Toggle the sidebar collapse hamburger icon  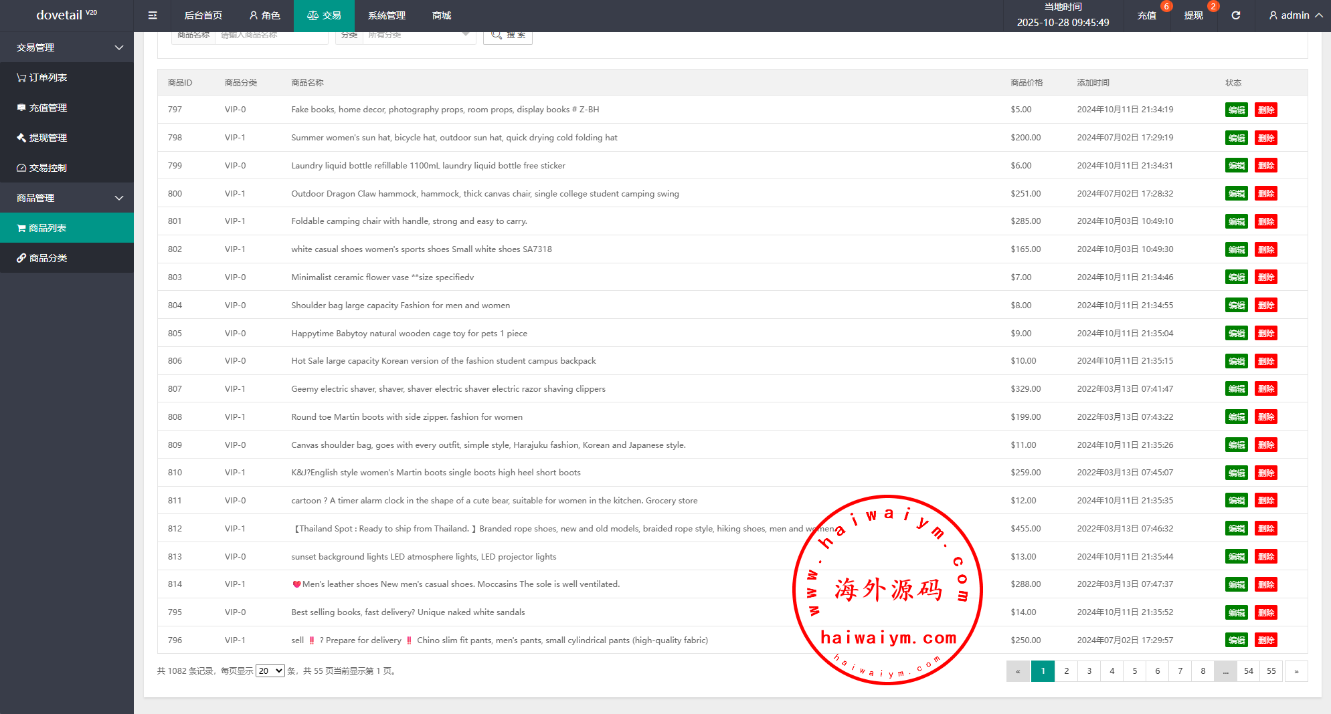click(153, 15)
